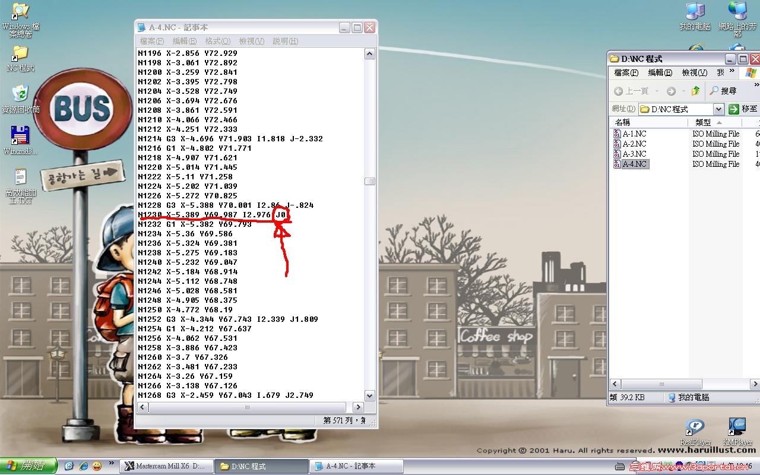Click the 開始 Start button
The width and height of the screenshot is (760, 475).
[28, 466]
